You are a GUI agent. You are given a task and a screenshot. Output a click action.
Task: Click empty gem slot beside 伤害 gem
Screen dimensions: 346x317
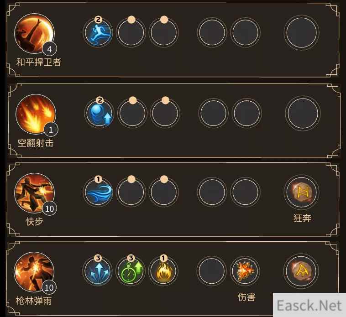[212, 271]
